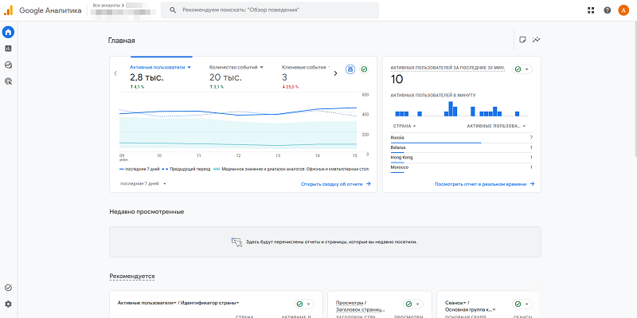Viewport: 637px width, 318px height.
Task: Open quality dropdown on Сеансы card
Action: coord(522,304)
